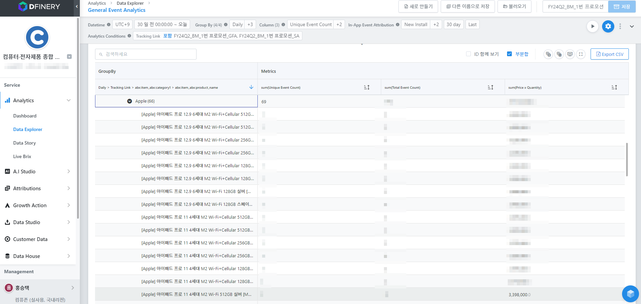This screenshot has width=641, height=304.
Task: Click the DFINERY logo
Action: click(39, 6)
